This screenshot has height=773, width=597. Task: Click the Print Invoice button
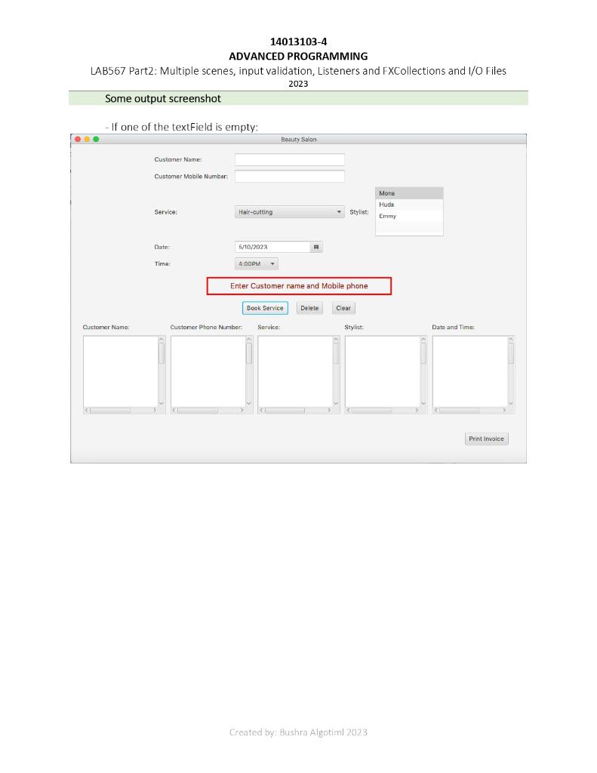(x=486, y=439)
